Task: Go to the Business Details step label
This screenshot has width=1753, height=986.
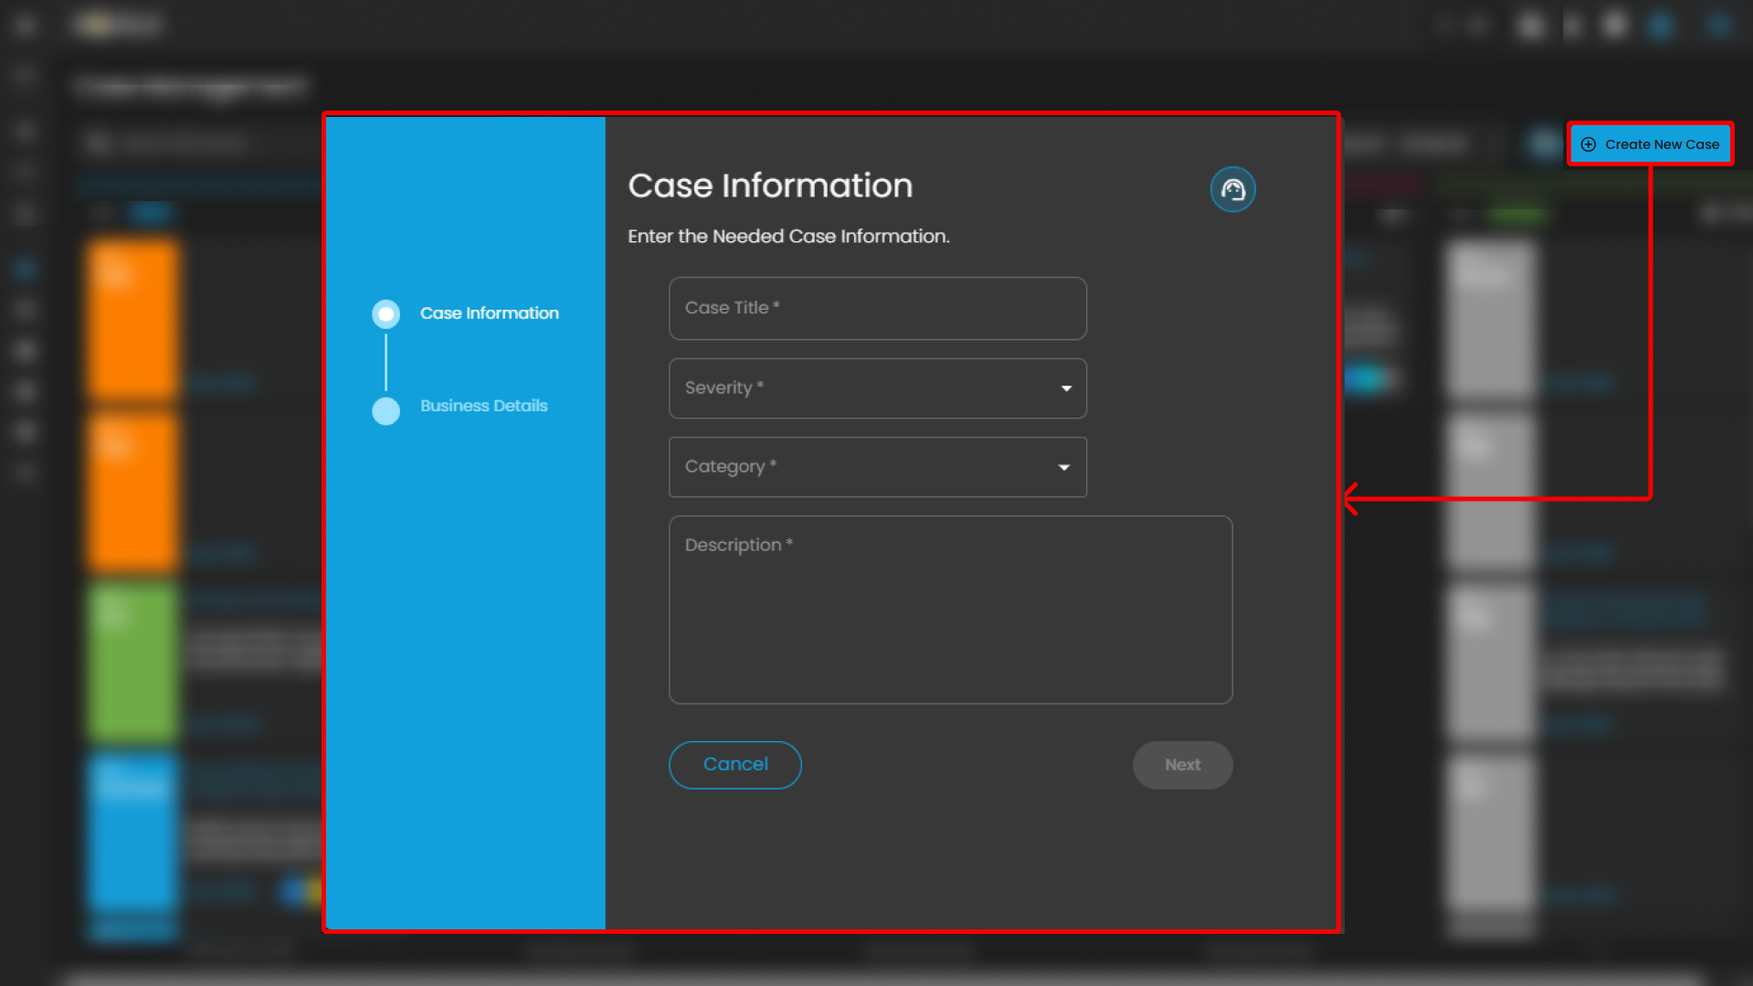Action: (483, 406)
